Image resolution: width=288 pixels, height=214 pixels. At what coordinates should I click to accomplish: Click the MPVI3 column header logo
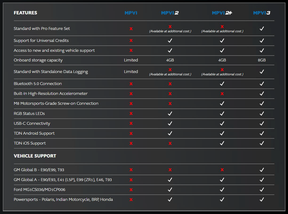tap(262, 13)
